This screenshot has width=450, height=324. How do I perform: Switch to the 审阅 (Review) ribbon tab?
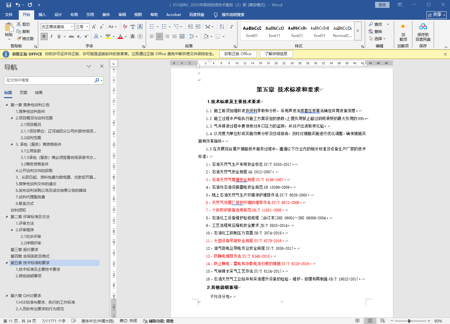[x=122, y=15]
